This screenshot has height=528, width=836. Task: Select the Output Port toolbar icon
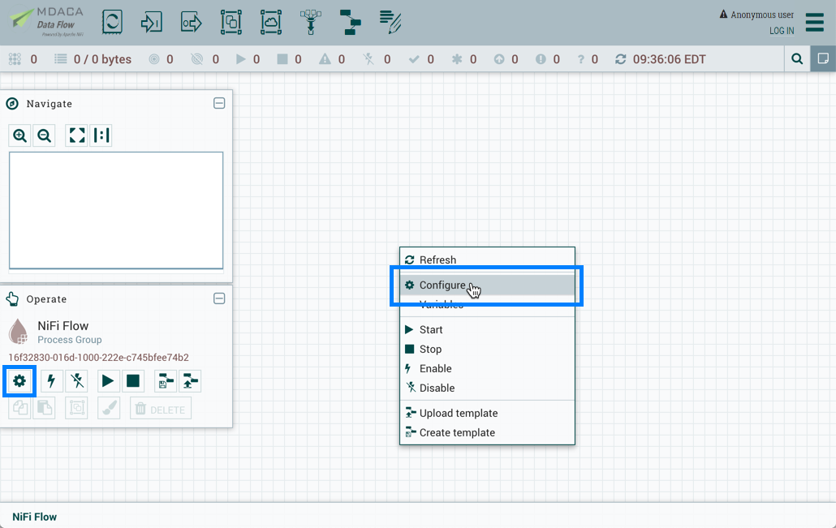(x=191, y=22)
